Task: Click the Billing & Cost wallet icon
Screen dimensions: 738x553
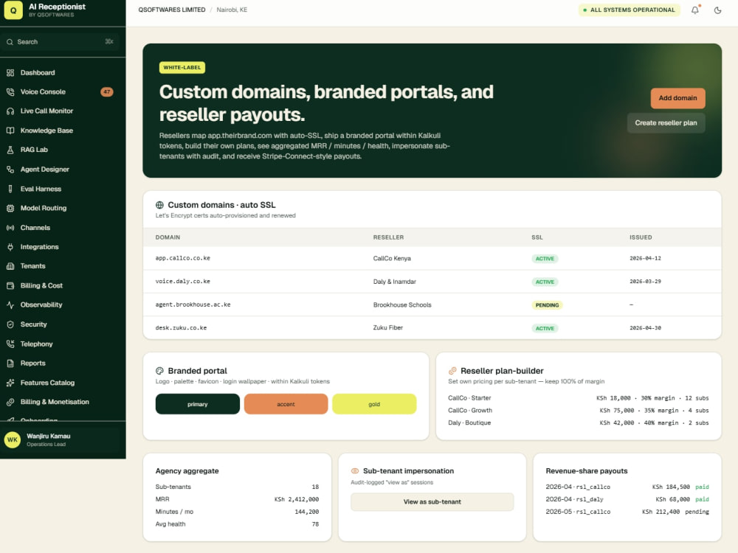Action: click(x=10, y=285)
